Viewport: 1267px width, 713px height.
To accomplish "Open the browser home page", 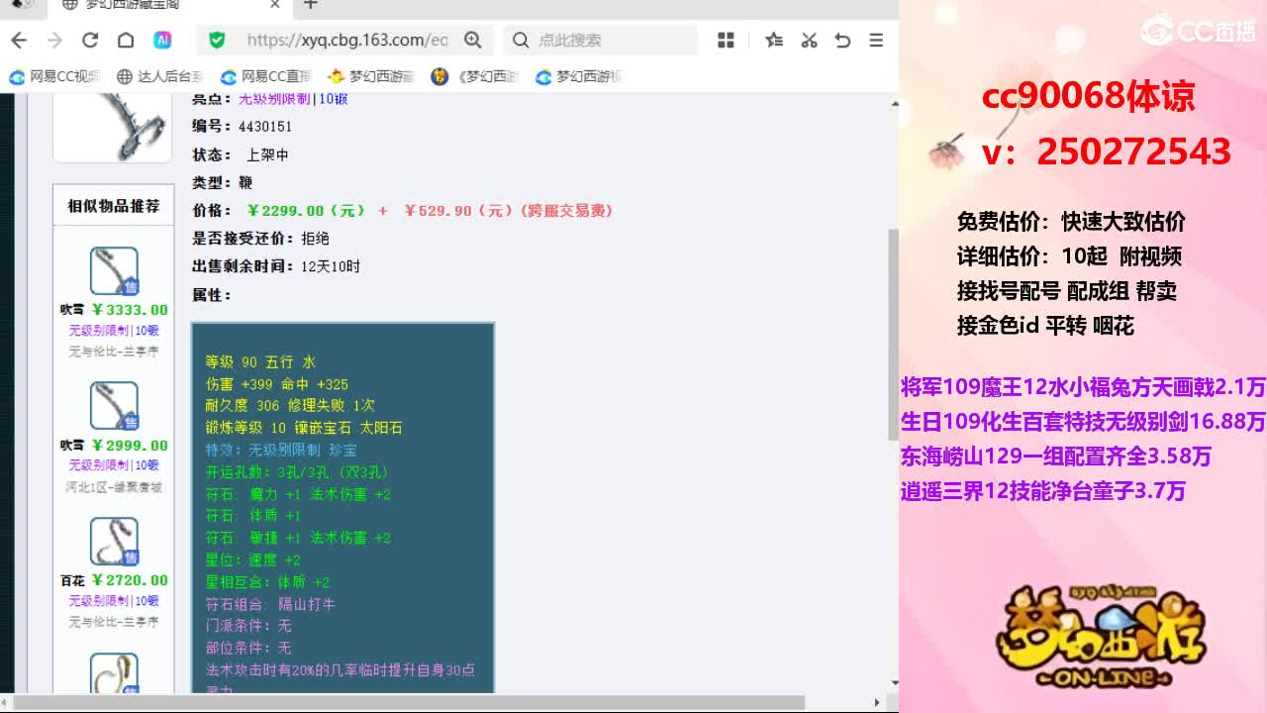I will (126, 40).
